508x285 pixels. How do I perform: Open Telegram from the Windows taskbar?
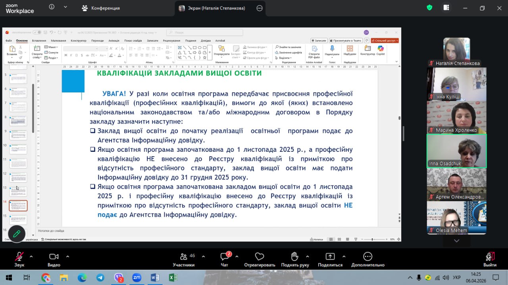coord(100,277)
